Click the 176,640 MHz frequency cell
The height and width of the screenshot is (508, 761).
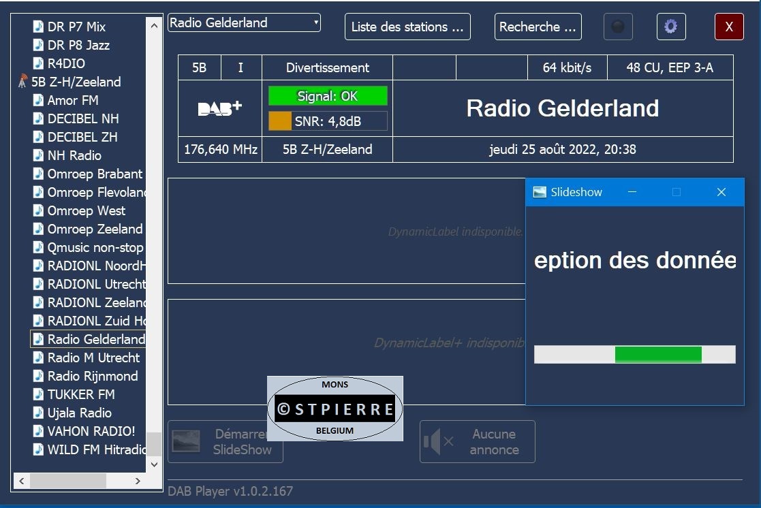[220, 149]
